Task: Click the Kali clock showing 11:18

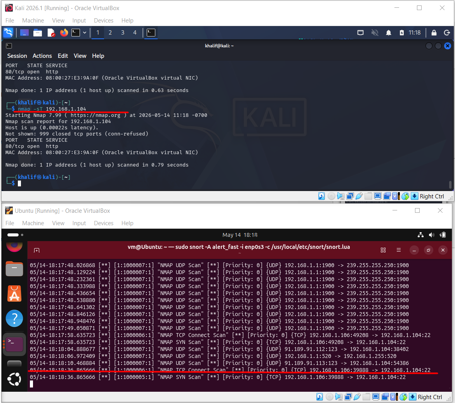Action: 414,33
